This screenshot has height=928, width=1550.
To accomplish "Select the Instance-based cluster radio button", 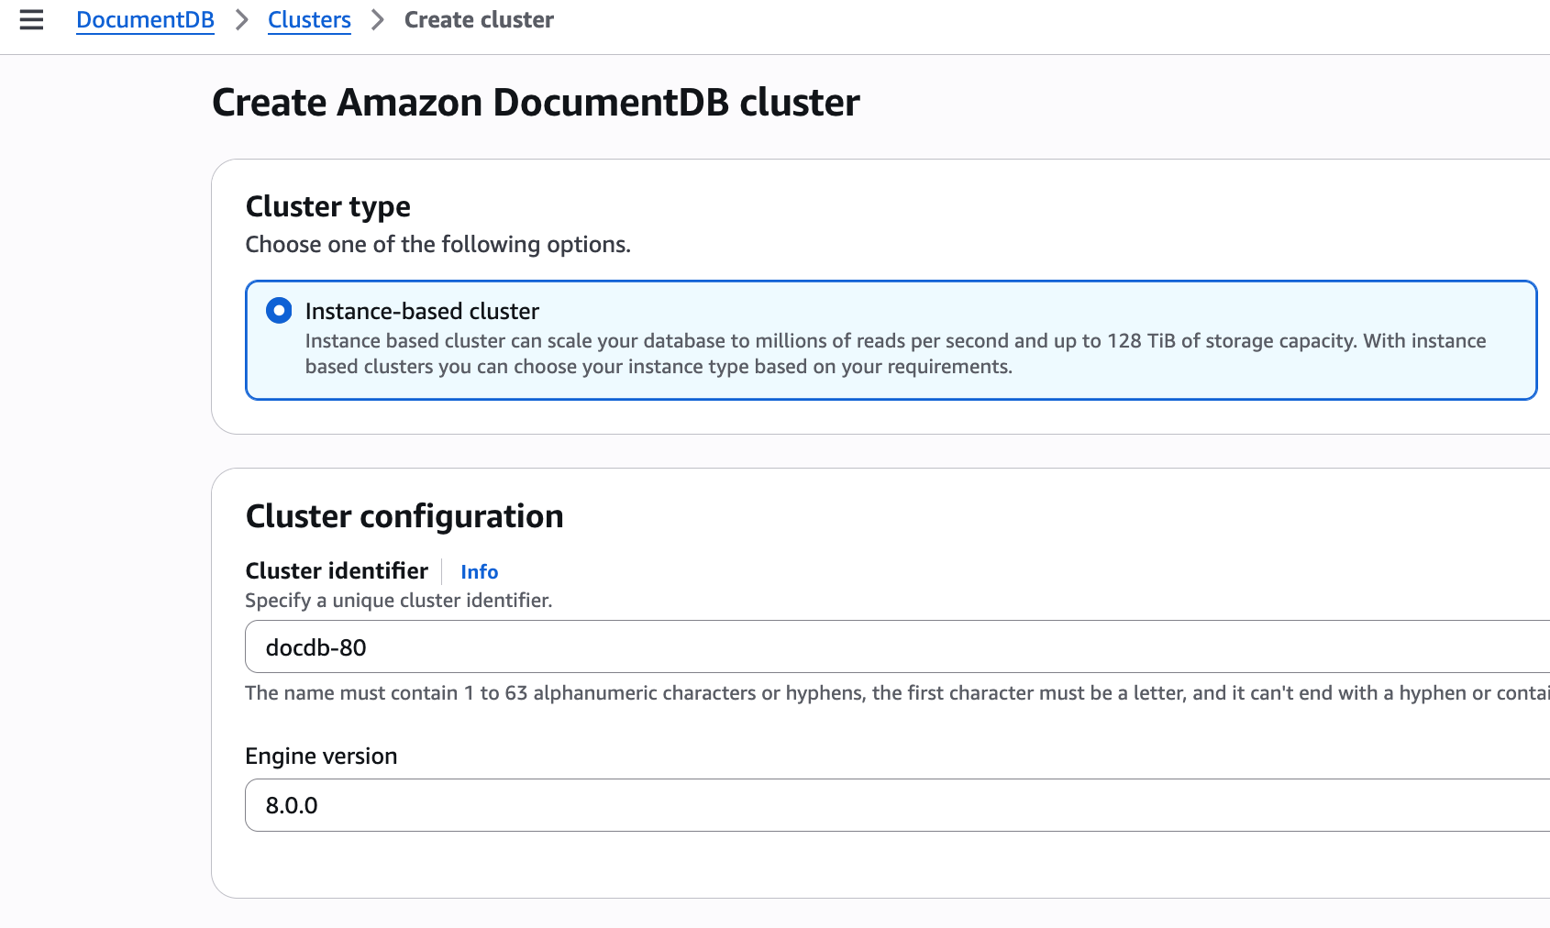I will coord(279,311).
